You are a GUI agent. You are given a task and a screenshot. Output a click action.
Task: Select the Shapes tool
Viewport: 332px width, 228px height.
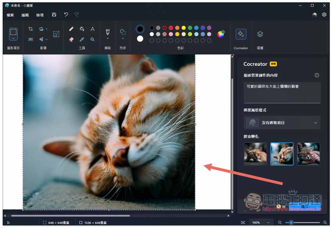[x=123, y=32]
